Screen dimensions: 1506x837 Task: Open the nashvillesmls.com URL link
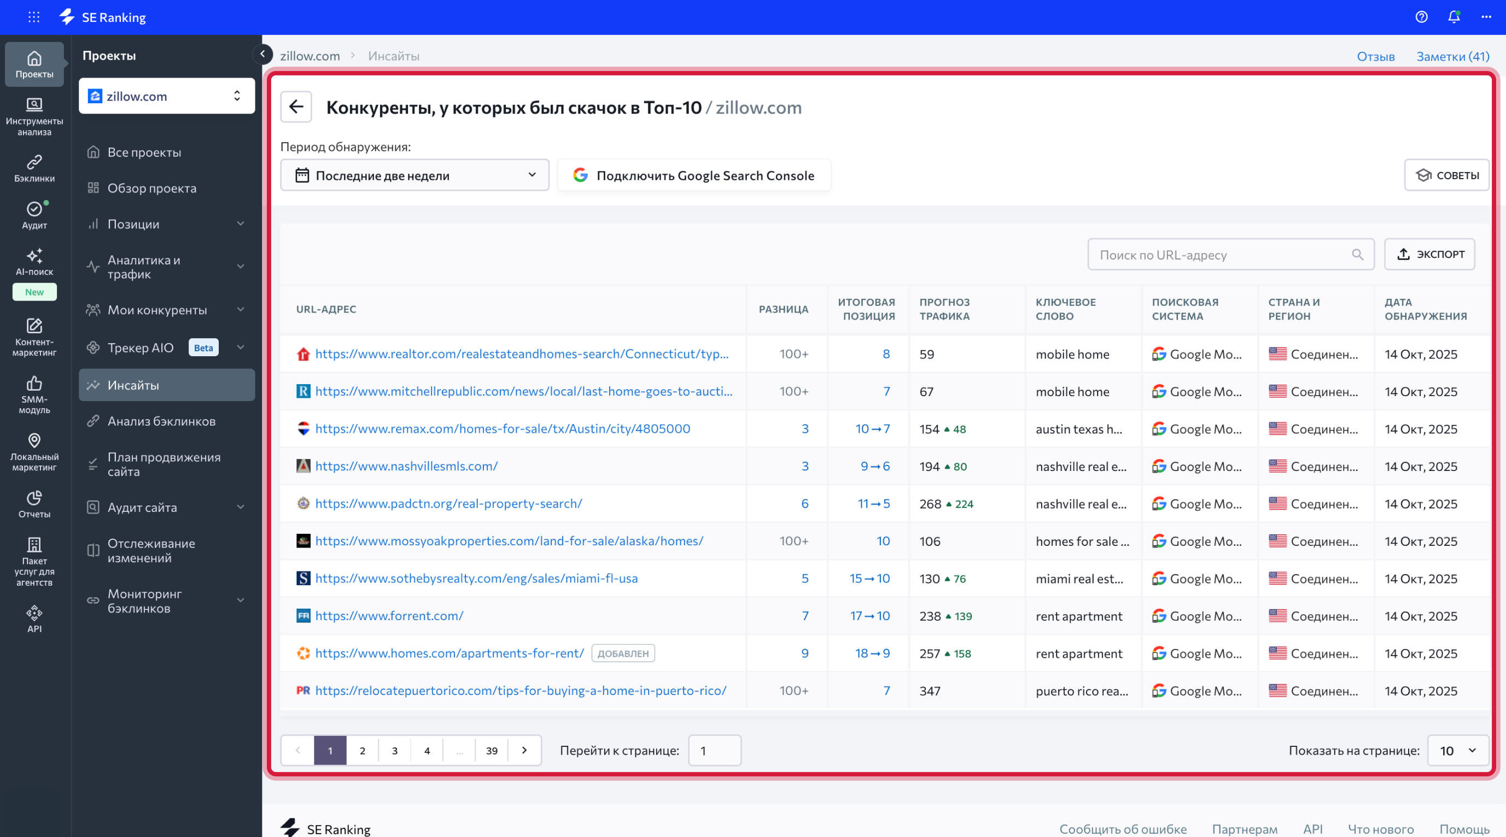coord(406,466)
